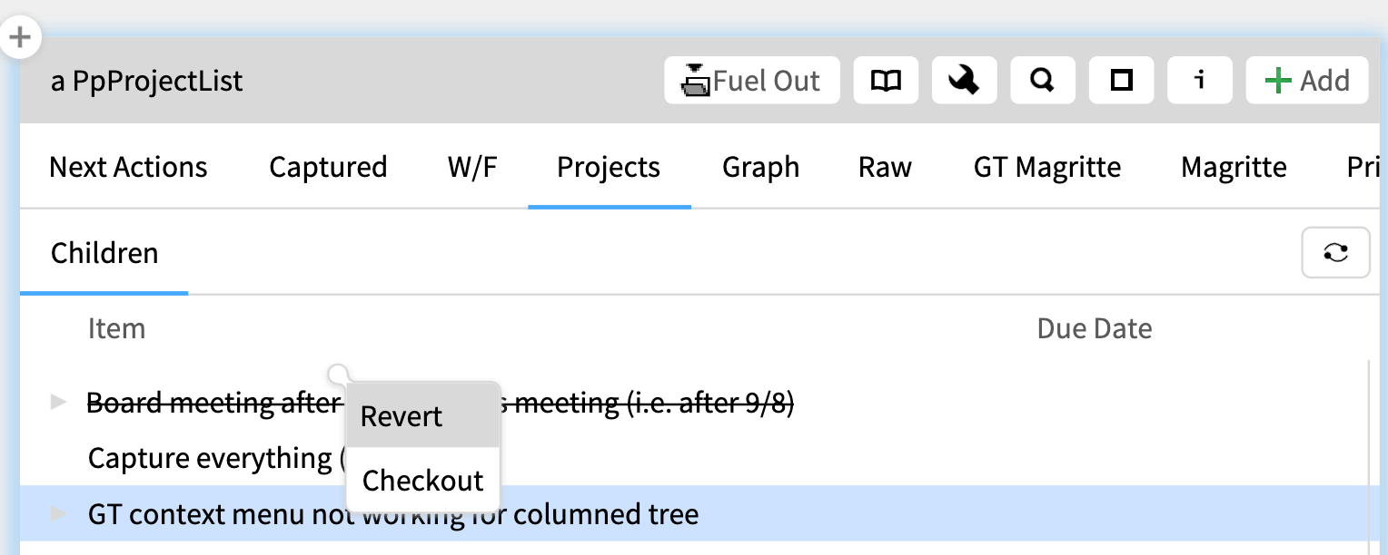Click the Due Date column header
The image size is (1388, 555).
point(1095,328)
